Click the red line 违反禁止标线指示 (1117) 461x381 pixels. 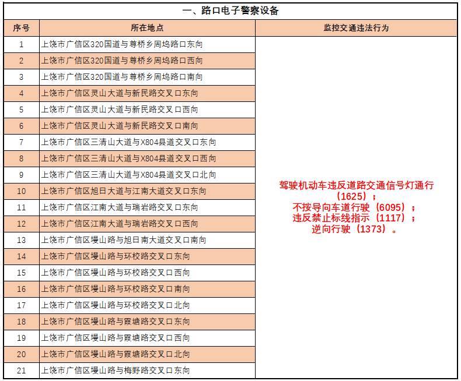click(354, 218)
